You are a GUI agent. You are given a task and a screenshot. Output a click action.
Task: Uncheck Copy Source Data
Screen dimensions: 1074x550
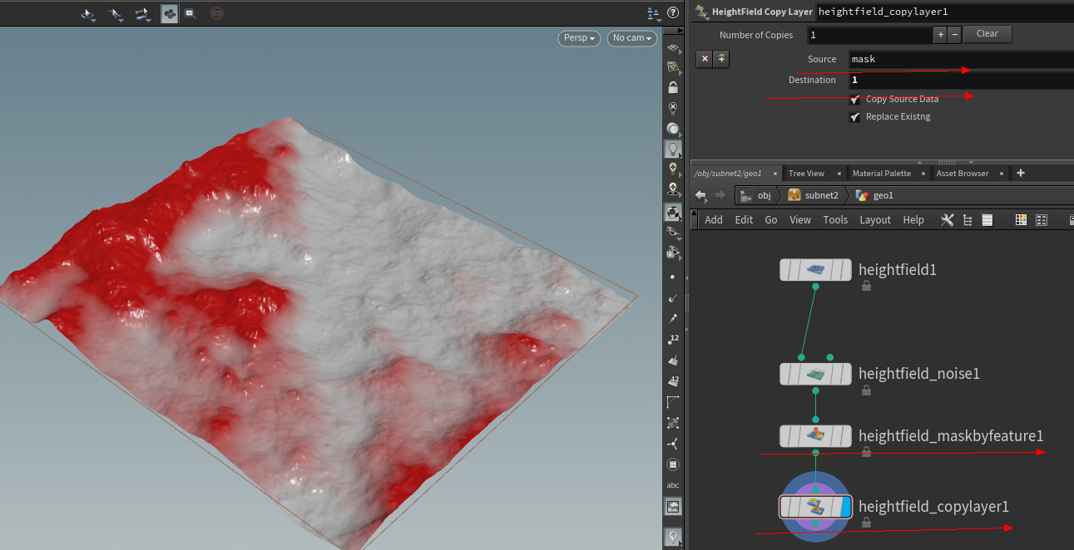pyautogui.click(x=854, y=98)
